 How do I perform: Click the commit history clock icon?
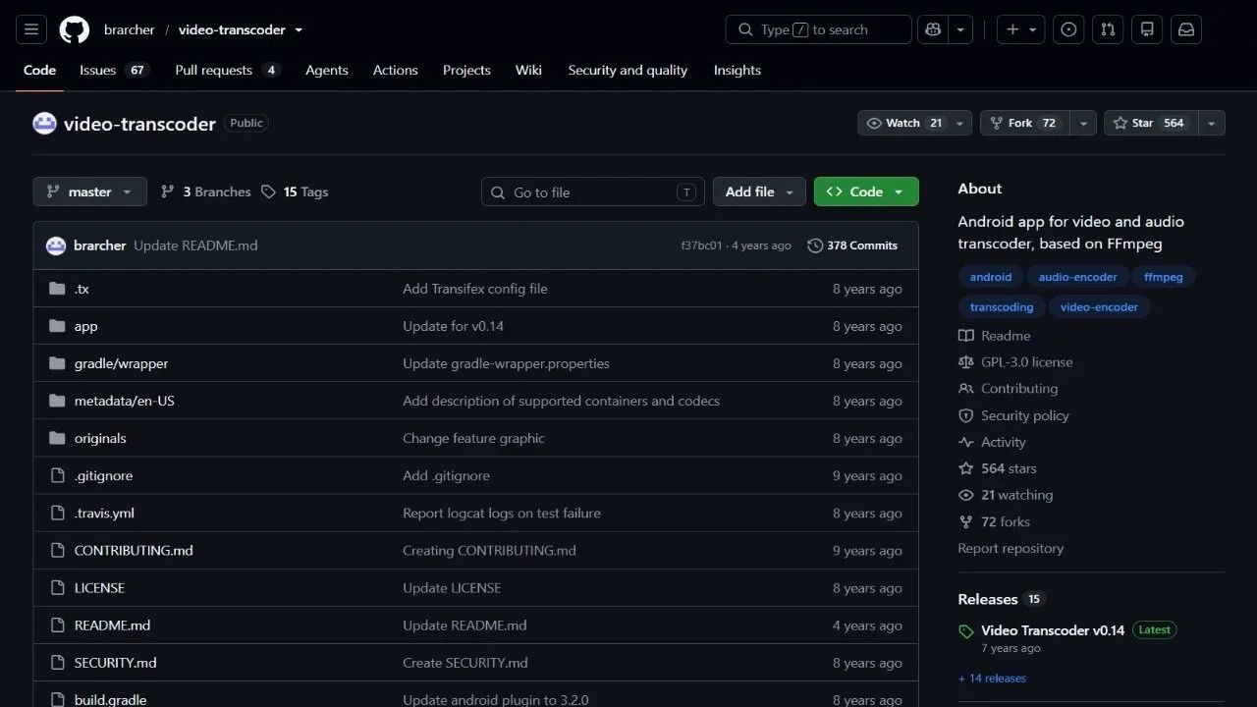click(x=815, y=245)
